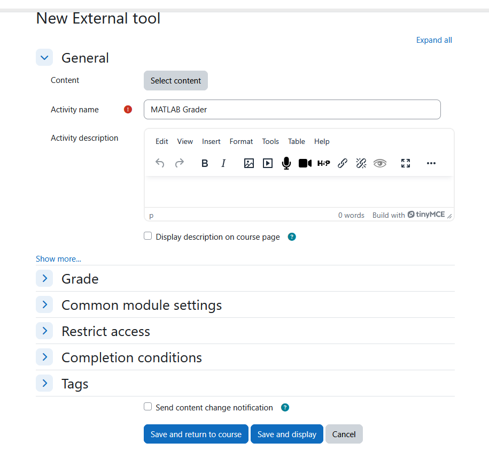The image size is (489, 450).
Task: Insert an image via the image icon
Action: 249,163
